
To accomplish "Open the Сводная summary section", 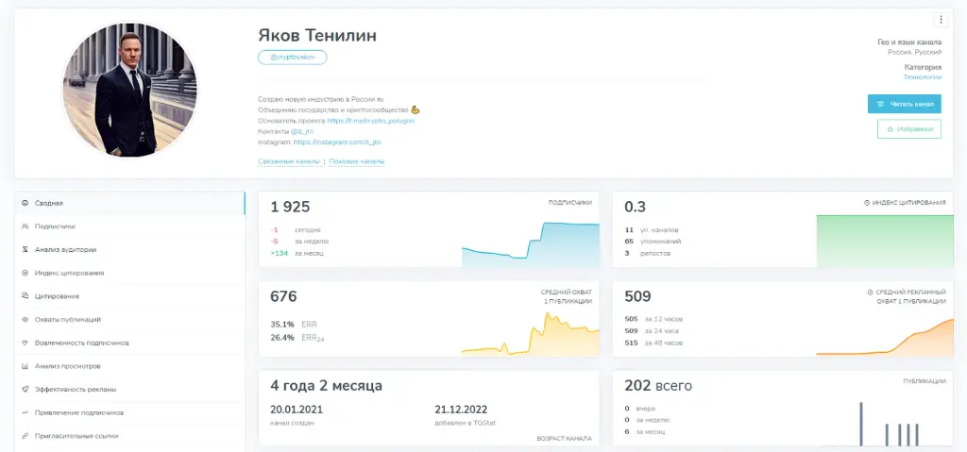I will pyautogui.click(x=129, y=203).
